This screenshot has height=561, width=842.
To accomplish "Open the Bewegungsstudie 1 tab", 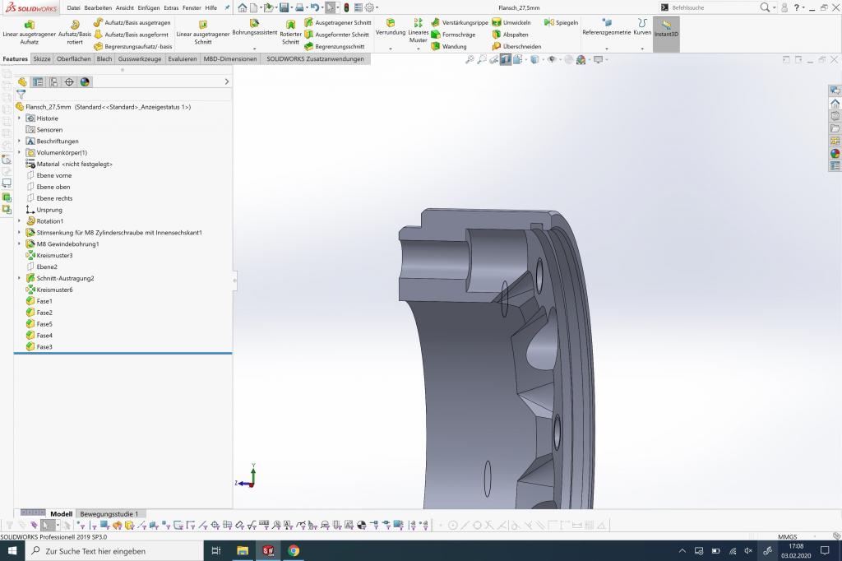I will [109, 513].
